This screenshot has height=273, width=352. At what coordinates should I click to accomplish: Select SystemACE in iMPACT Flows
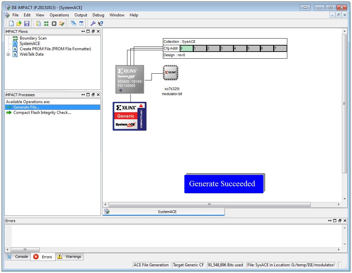(30, 44)
